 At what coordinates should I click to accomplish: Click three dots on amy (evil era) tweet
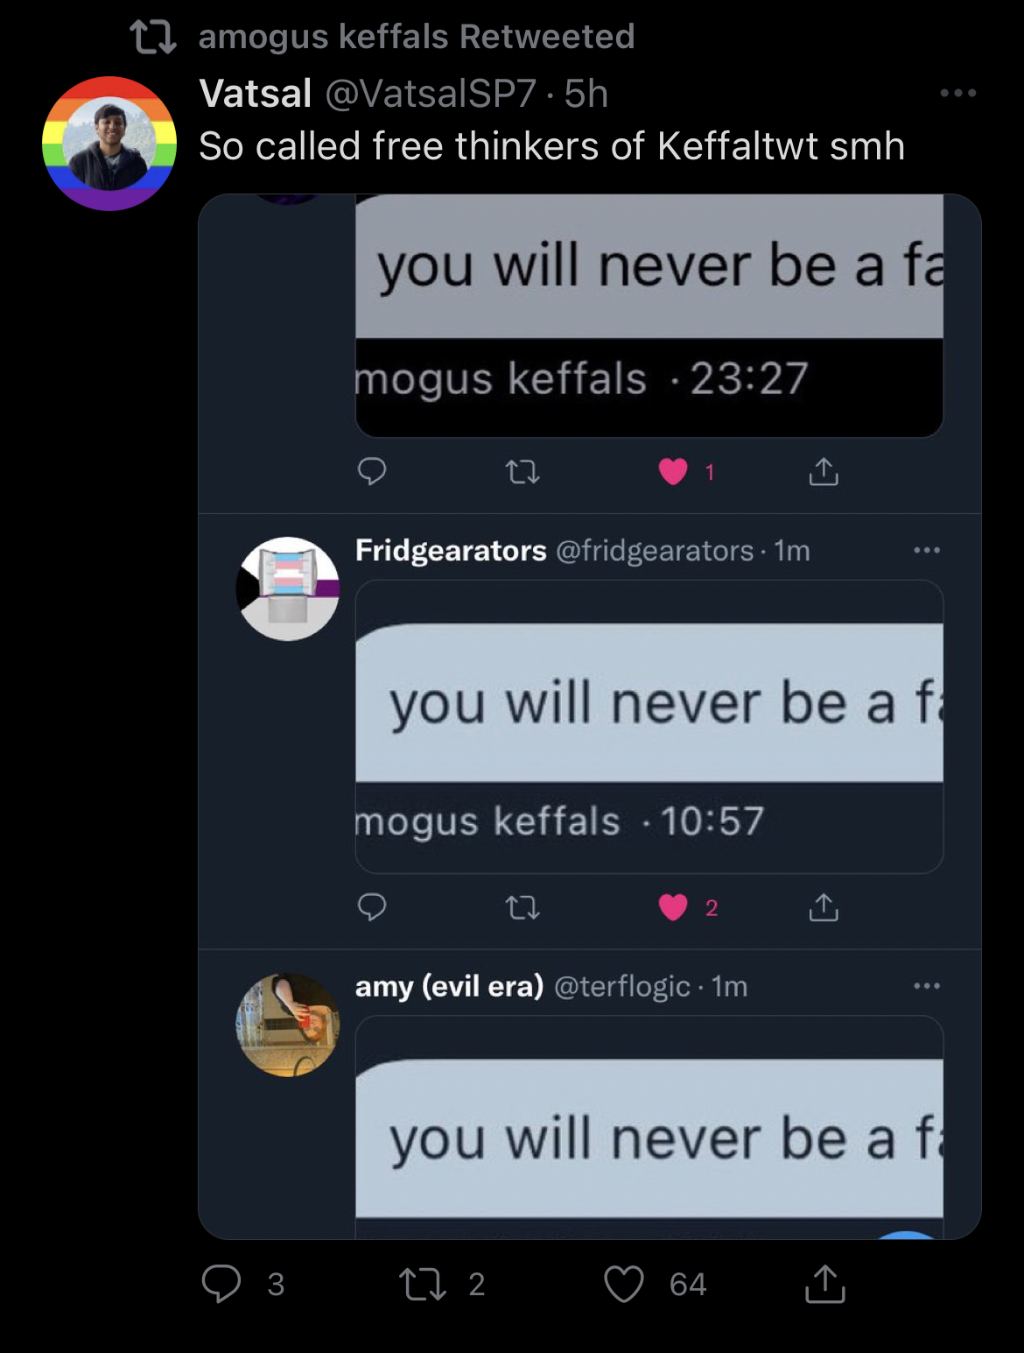[x=927, y=986]
